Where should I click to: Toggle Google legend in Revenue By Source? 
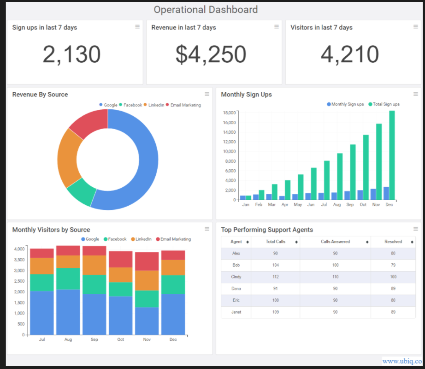pos(108,105)
